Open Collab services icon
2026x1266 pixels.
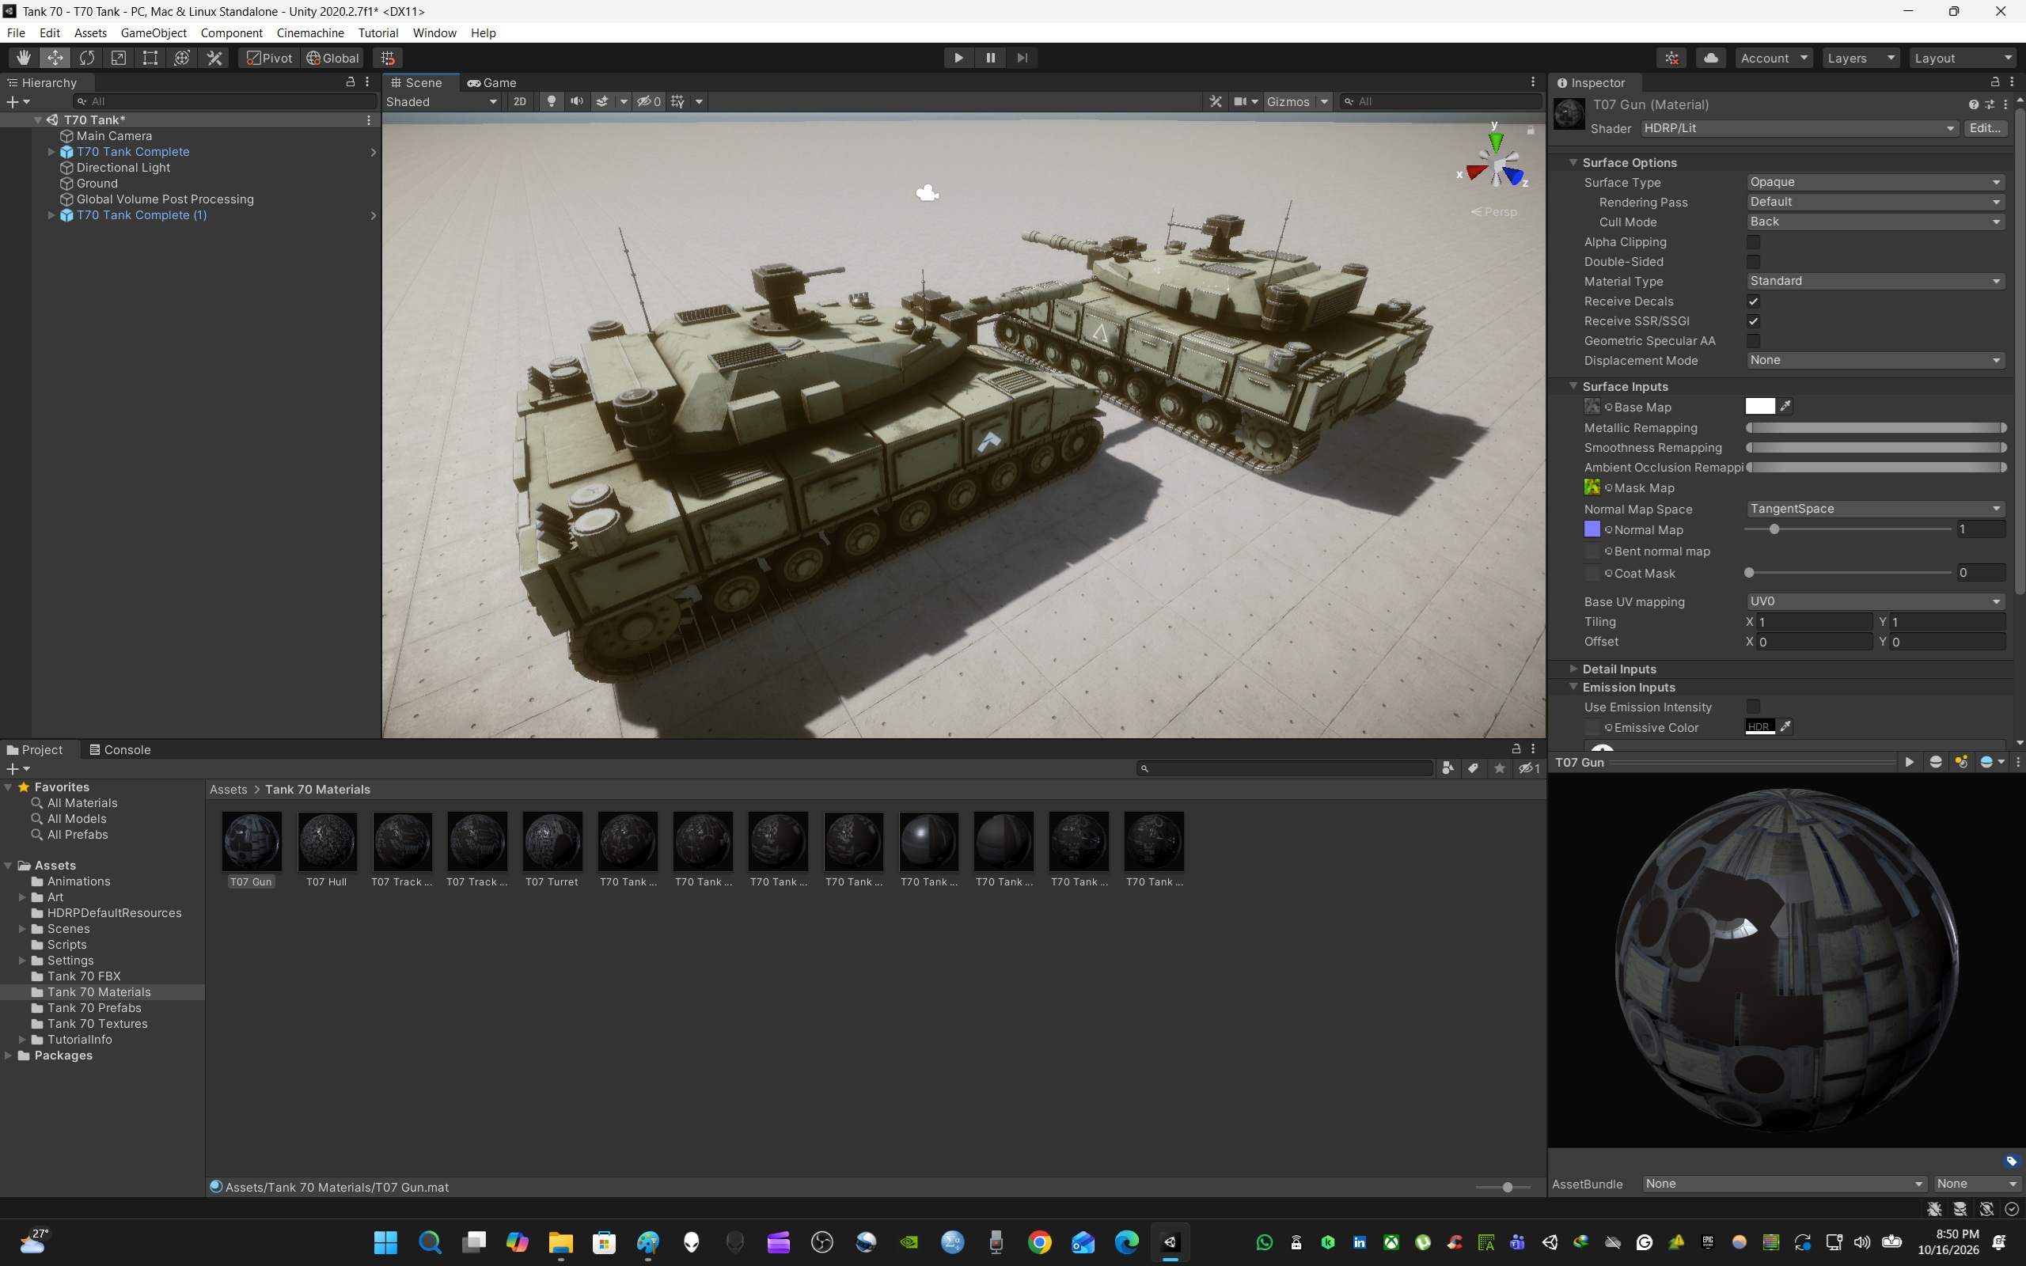coord(1672,58)
